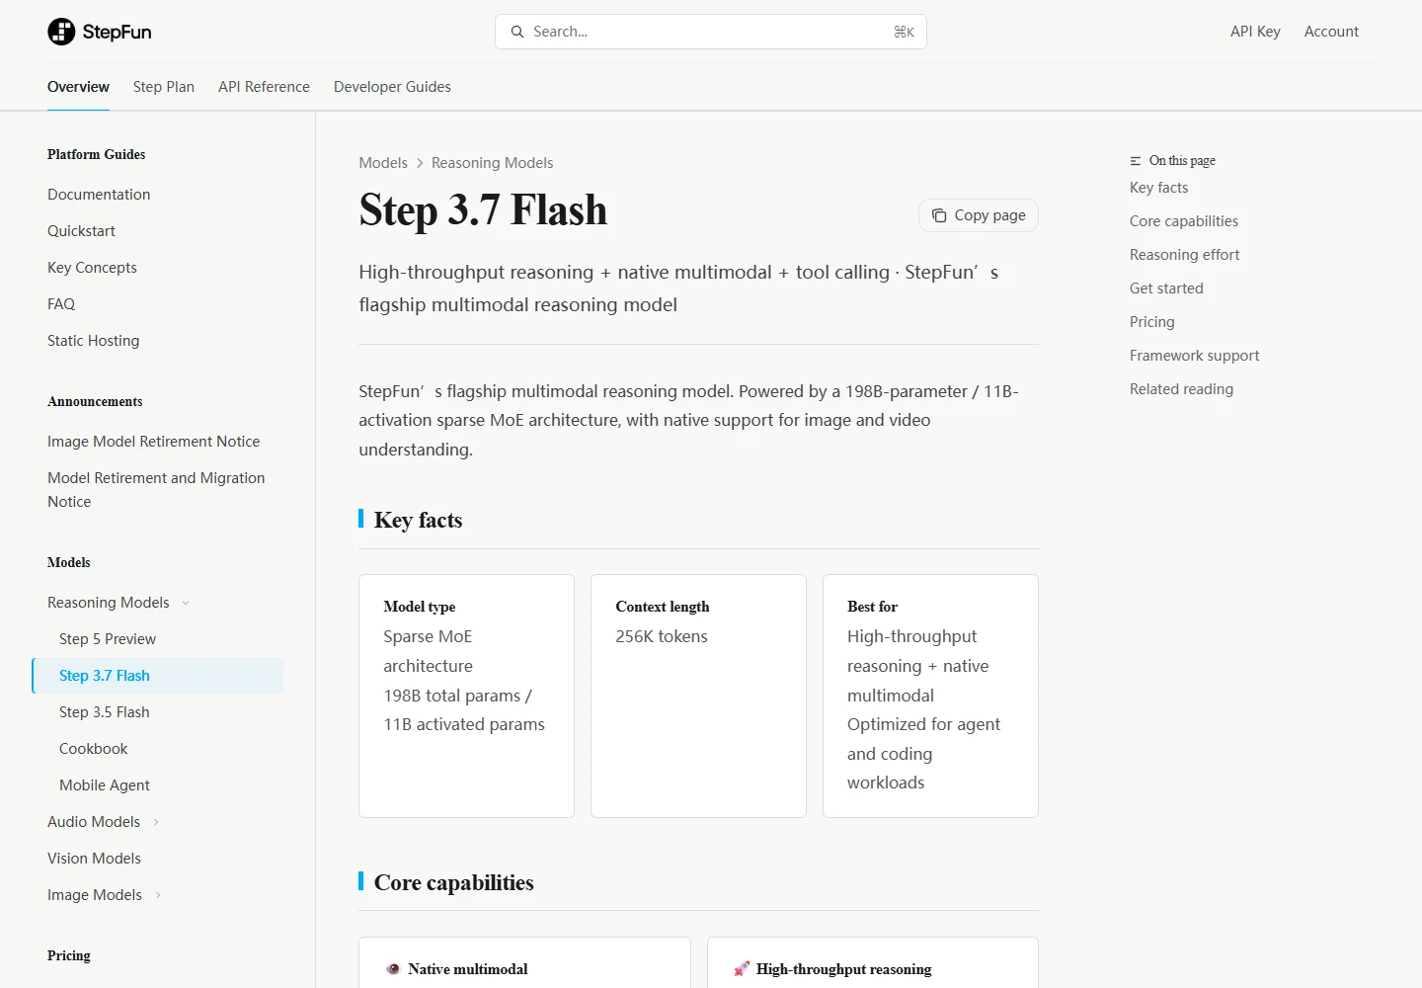Screen dimensions: 1422x988
Task: Select Step 5 Preview in sidebar
Action: pos(108,639)
